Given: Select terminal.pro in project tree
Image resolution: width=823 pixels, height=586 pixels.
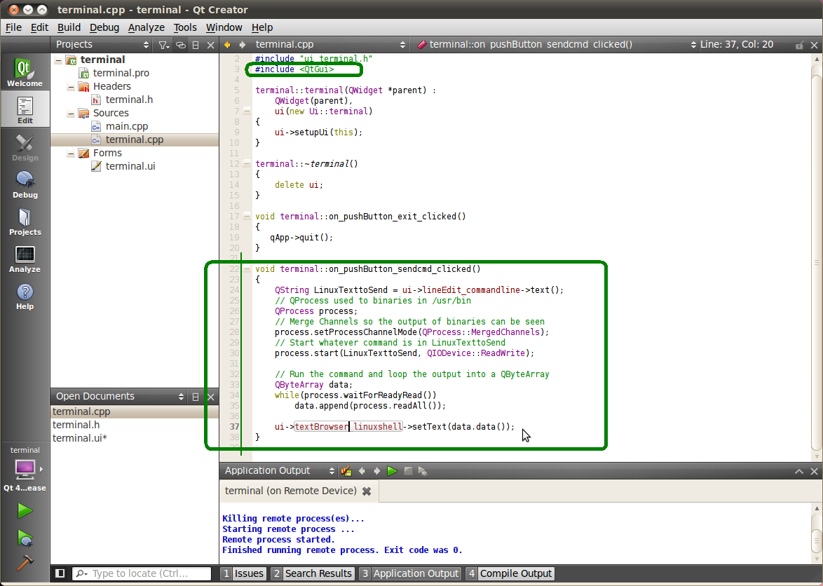Looking at the screenshot, I should pyautogui.click(x=121, y=73).
